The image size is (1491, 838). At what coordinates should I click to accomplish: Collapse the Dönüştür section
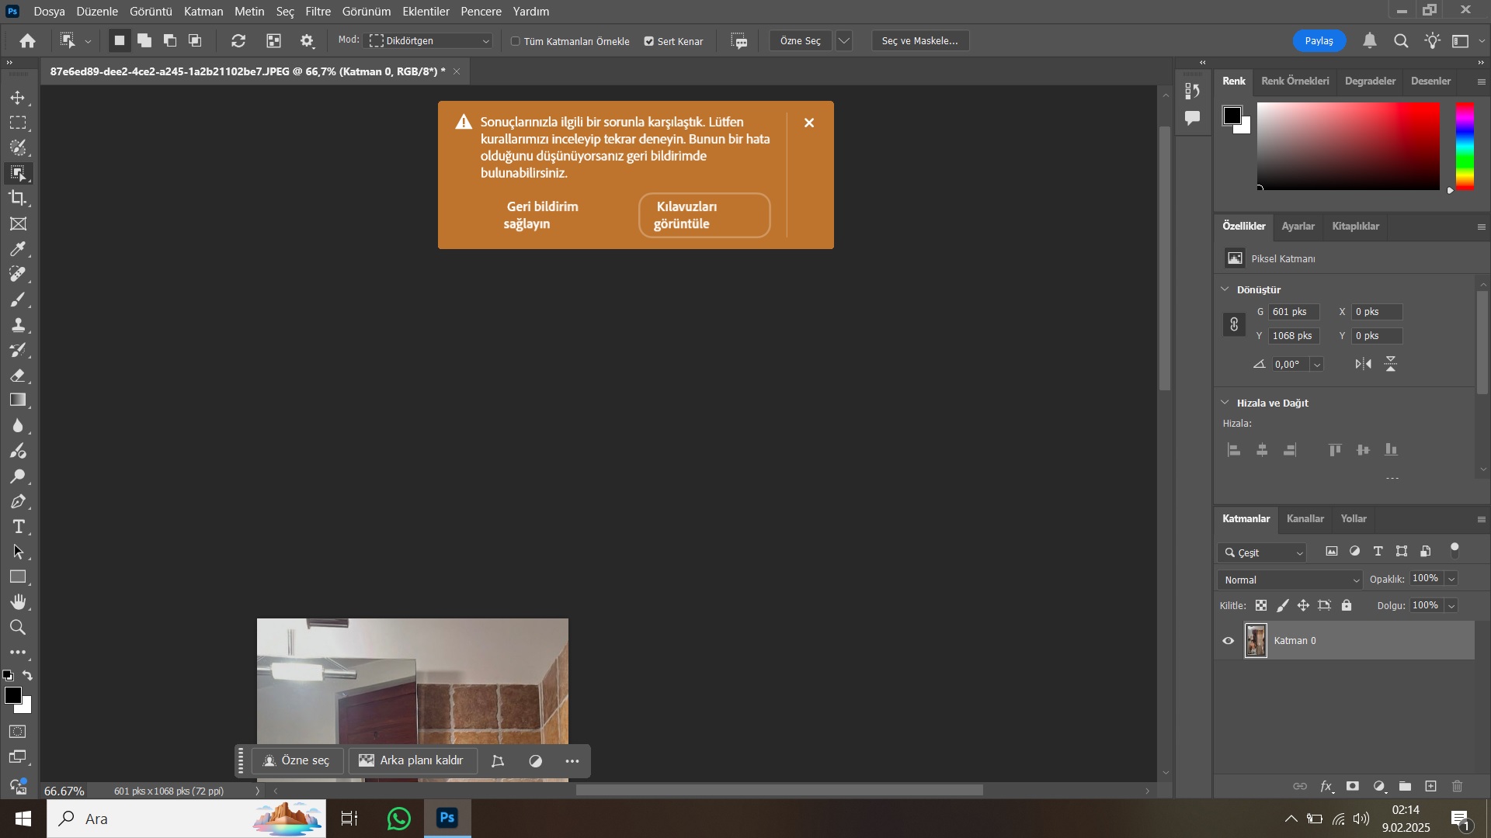[1225, 289]
